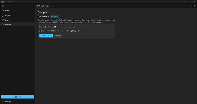Open the Project document icon

(x=3, y=16)
